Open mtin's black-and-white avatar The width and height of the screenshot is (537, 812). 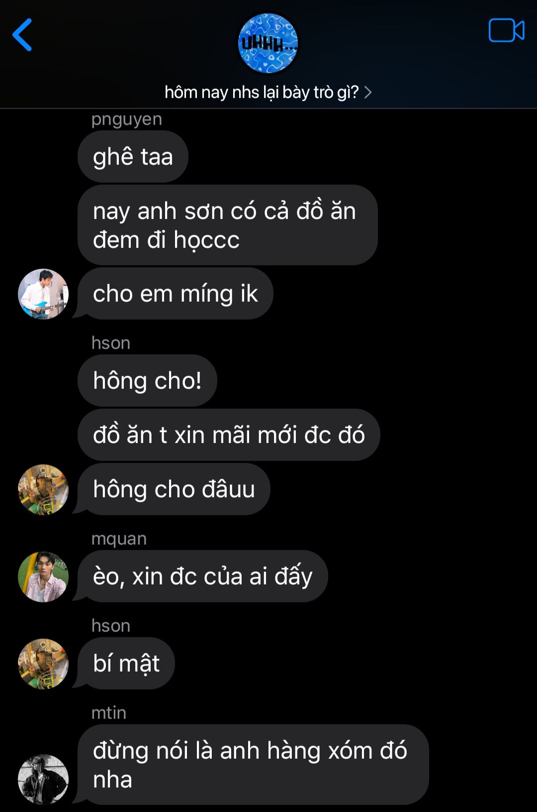43,779
